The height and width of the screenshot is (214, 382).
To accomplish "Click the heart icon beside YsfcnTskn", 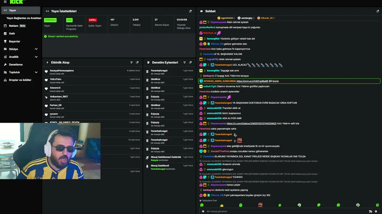I will click(46, 80).
